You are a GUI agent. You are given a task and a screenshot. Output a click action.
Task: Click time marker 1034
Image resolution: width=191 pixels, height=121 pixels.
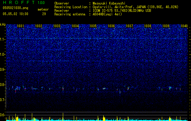[x=75, y=26]
